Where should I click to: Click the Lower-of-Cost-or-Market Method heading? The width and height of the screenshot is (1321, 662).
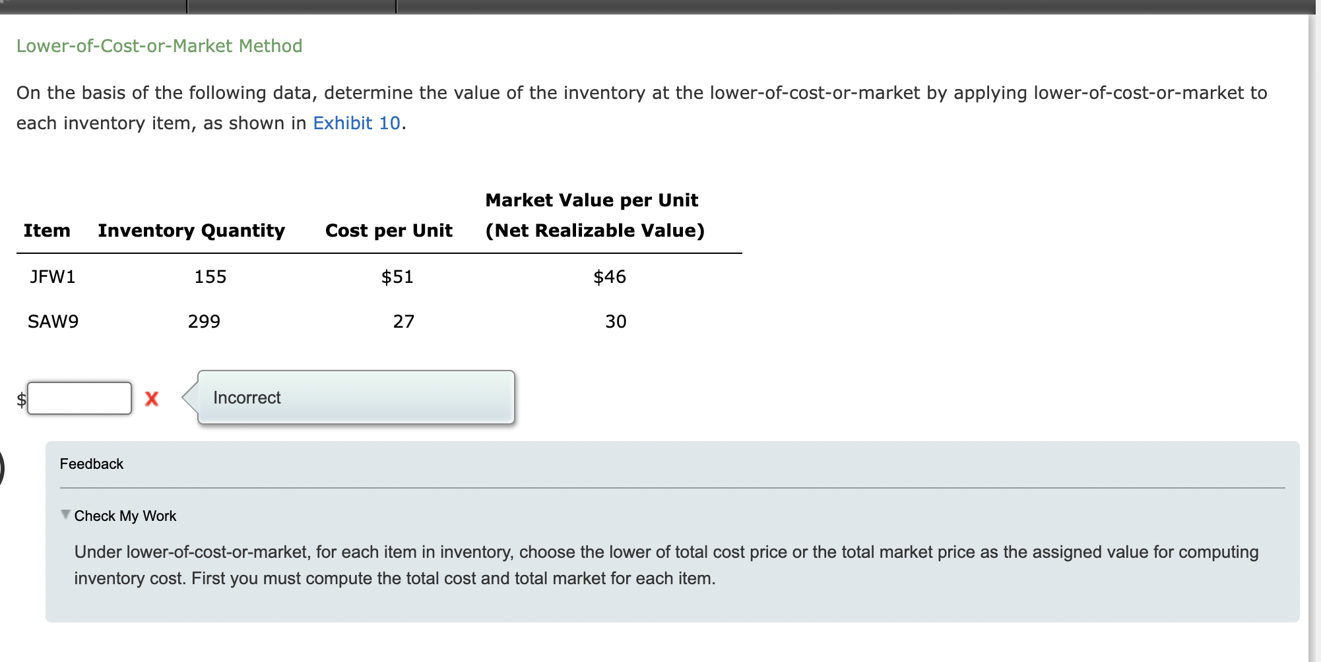click(160, 45)
